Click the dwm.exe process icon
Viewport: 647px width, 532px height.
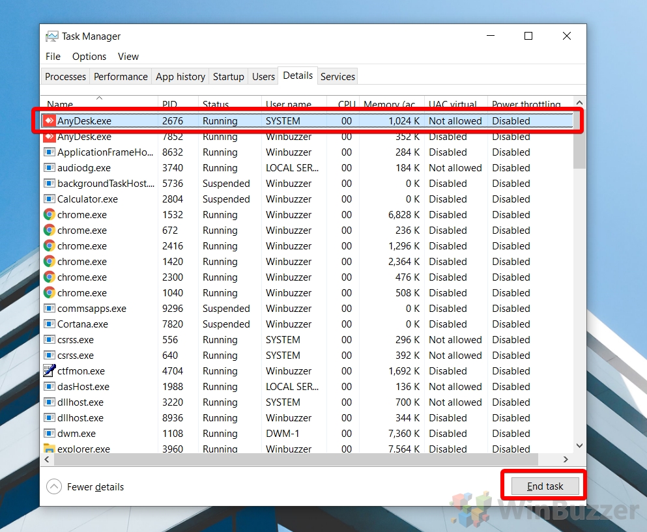(x=50, y=434)
